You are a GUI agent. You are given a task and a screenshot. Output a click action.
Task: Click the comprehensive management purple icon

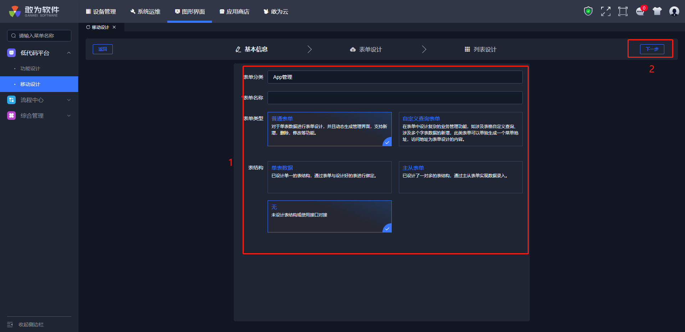[11, 116]
